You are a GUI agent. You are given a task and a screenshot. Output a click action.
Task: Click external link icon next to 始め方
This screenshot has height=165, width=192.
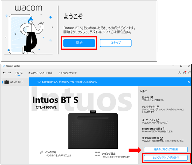(151, 97)
